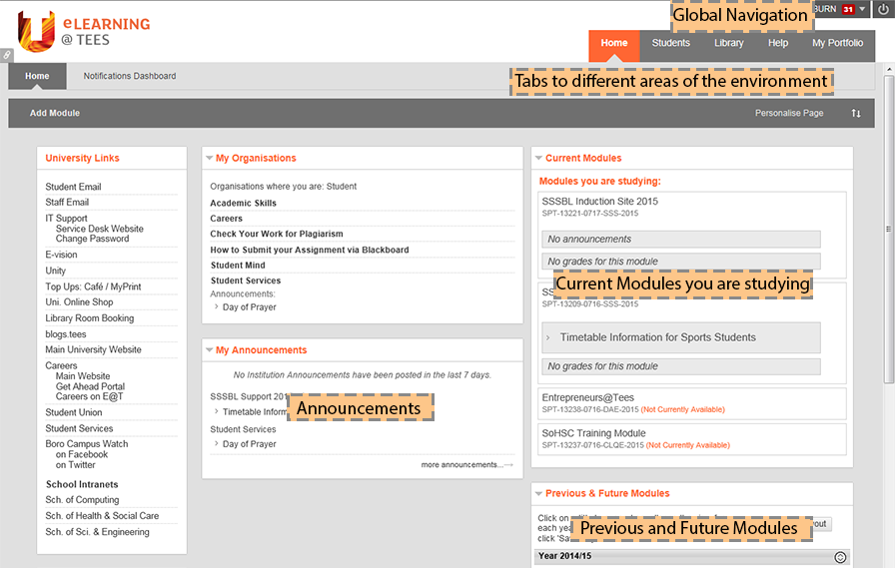Open Main University Website link
Screen dimensions: 895x568
click(x=93, y=349)
